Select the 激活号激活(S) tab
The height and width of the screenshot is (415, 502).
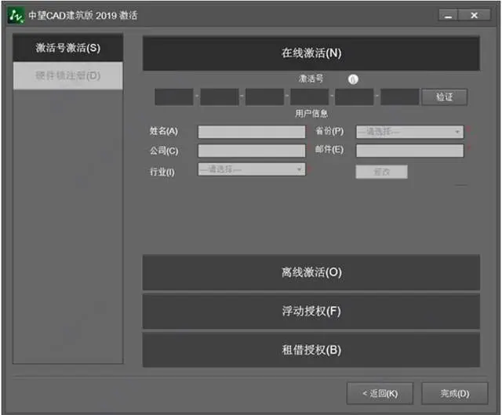tap(68, 48)
